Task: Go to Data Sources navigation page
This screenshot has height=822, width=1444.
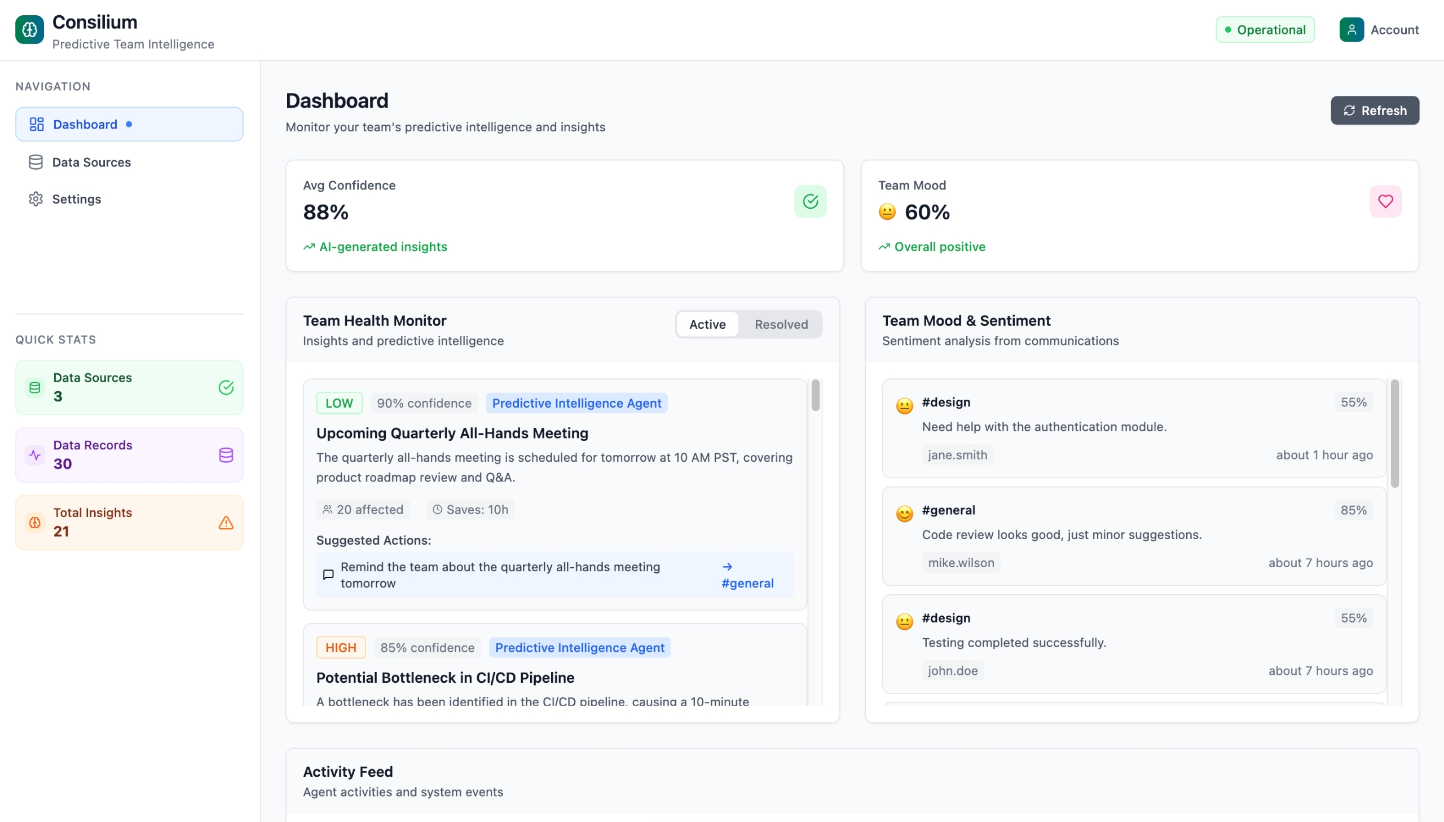Action: tap(91, 162)
